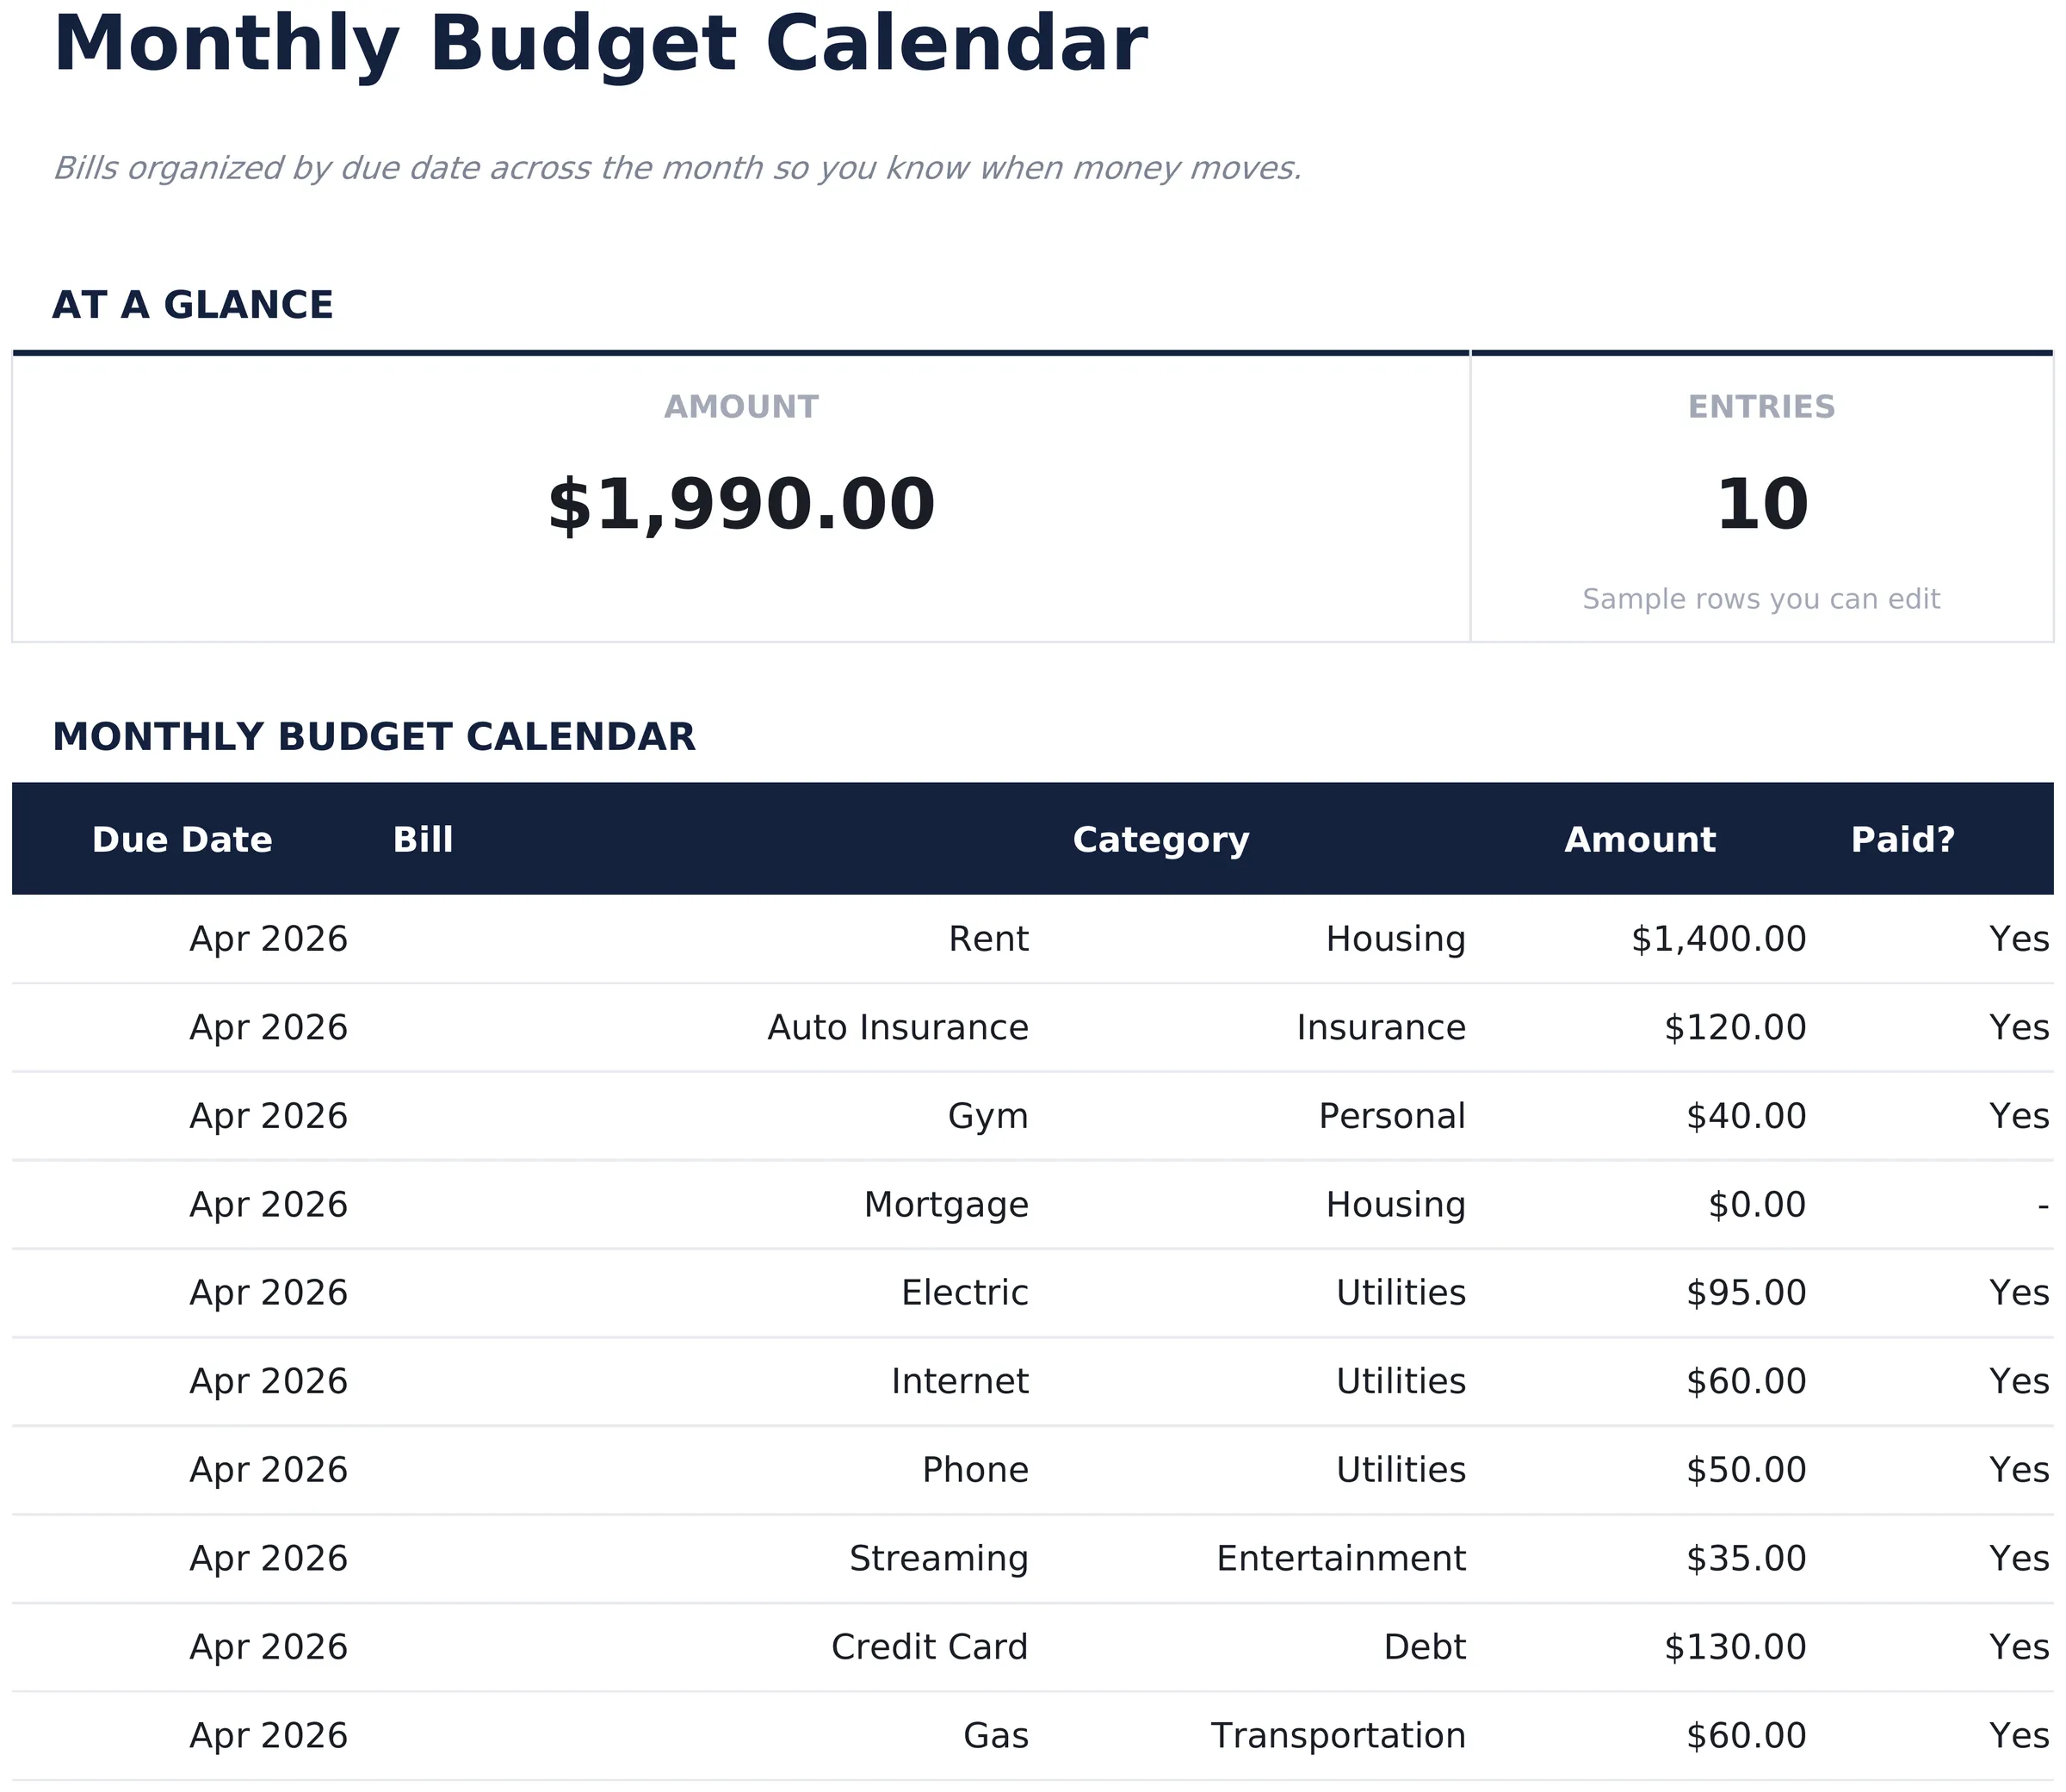
Task: Click the Utilities category in Internet row
Action: [x=1401, y=1382]
